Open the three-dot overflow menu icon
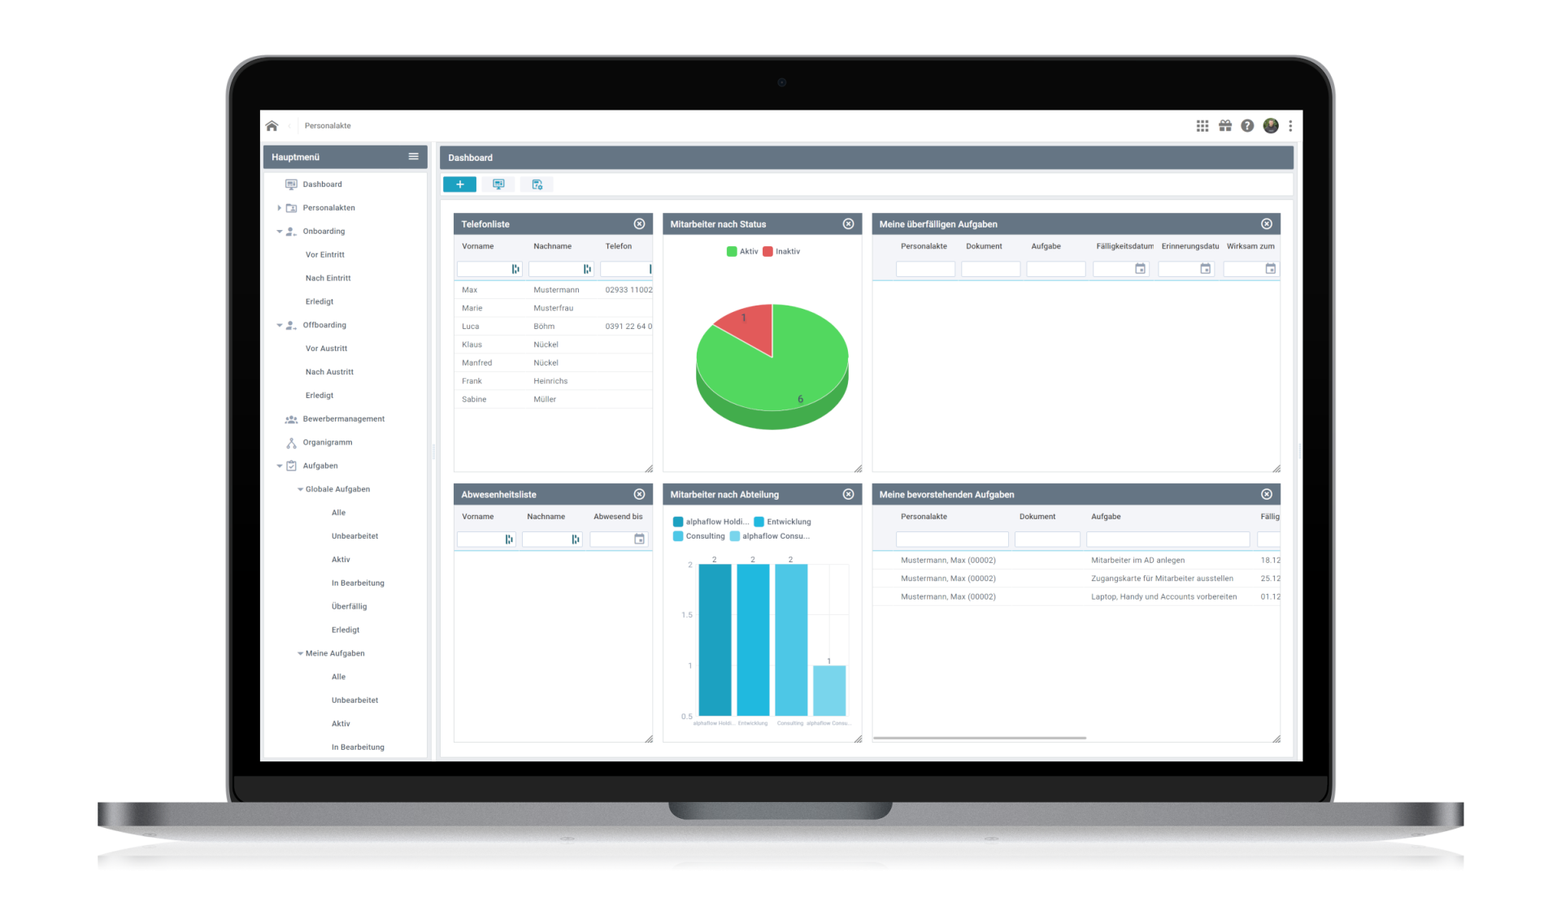Image resolution: width=1561 pixels, height=897 pixels. [x=1291, y=126]
